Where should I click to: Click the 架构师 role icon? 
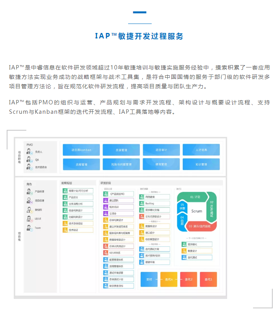click(29, 209)
